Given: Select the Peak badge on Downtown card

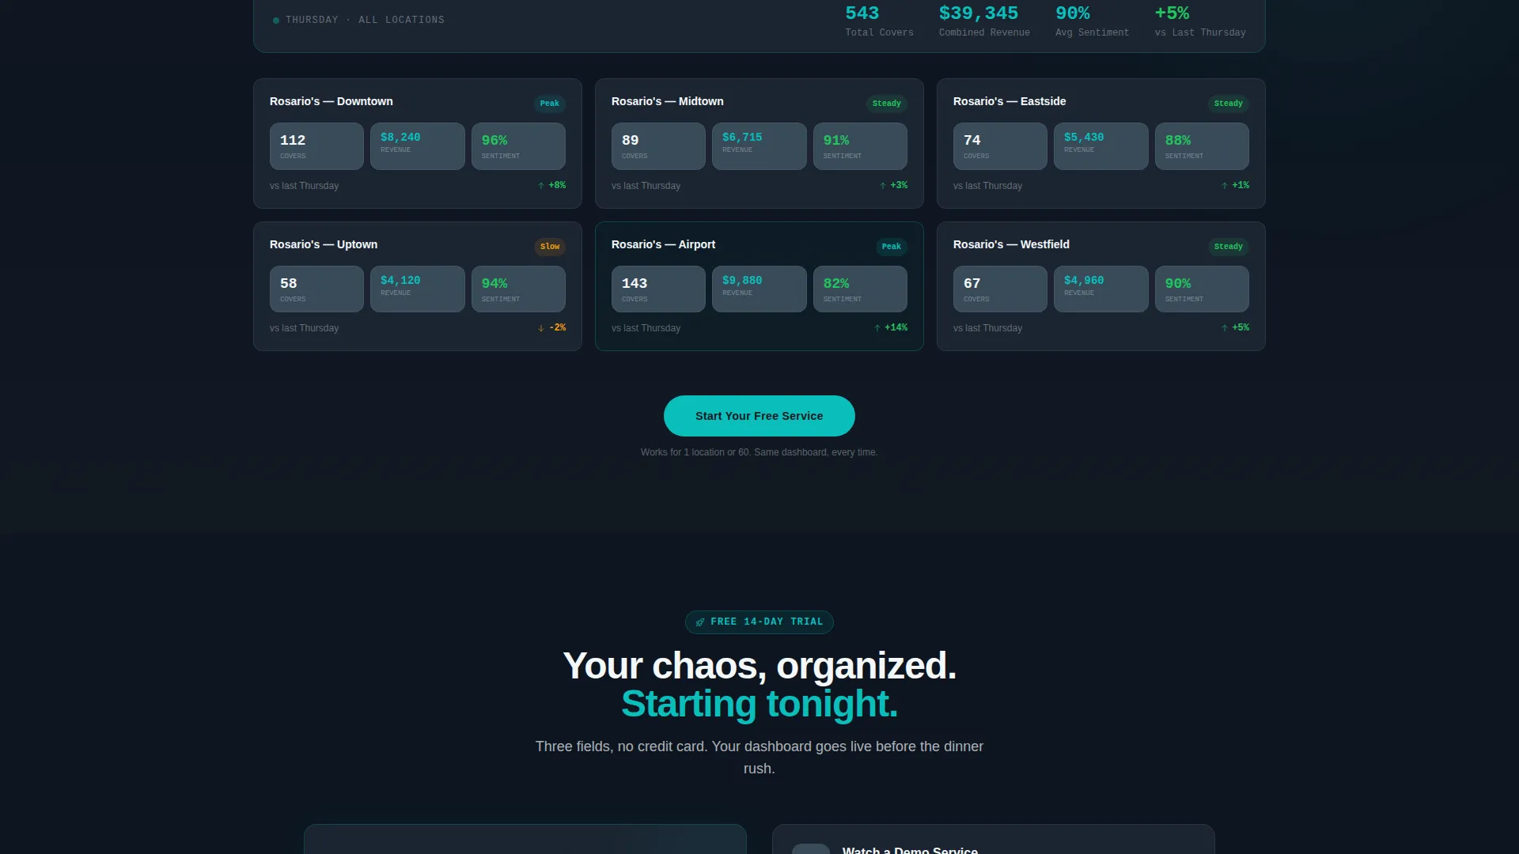Looking at the screenshot, I should [x=549, y=104].
